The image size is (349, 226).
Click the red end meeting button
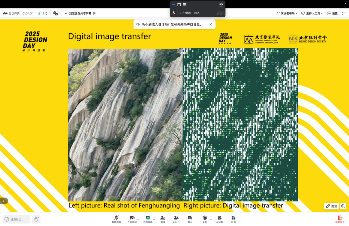(340, 218)
